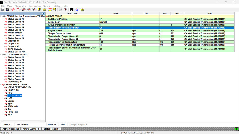Open Logged Event Codes toolbar icon

(x=33, y=10)
